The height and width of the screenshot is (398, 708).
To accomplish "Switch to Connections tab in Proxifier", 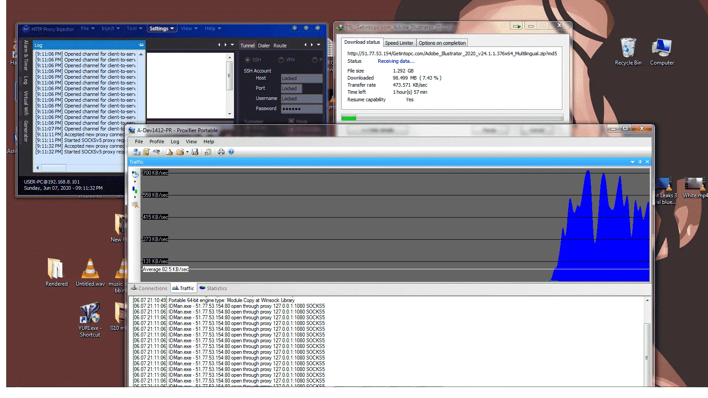I will coord(149,288).
